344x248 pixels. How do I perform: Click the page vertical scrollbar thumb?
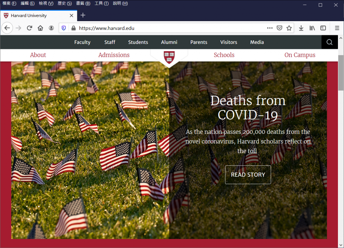pyautogui.click(x=341, y=73)
